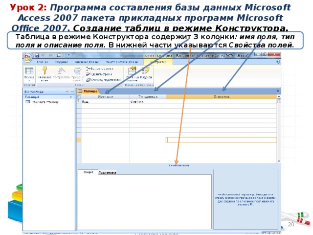313x235 pixels.
Task: Open the Работа с базами данных tab
Action: (x=122, y=62)
